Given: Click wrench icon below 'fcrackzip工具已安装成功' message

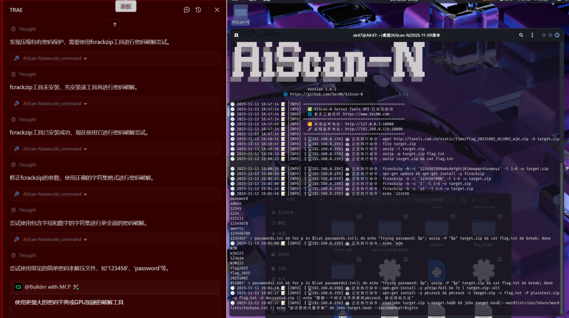Looking at the screenshot, I should pyautogui.click(x=17, y=148).
